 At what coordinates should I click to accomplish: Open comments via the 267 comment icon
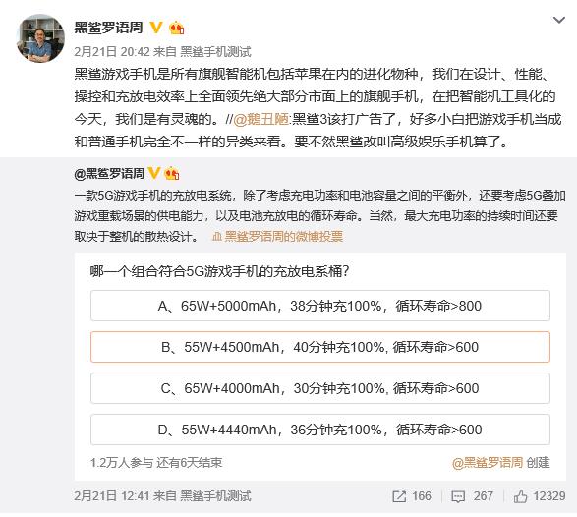(x=458, y=496)
